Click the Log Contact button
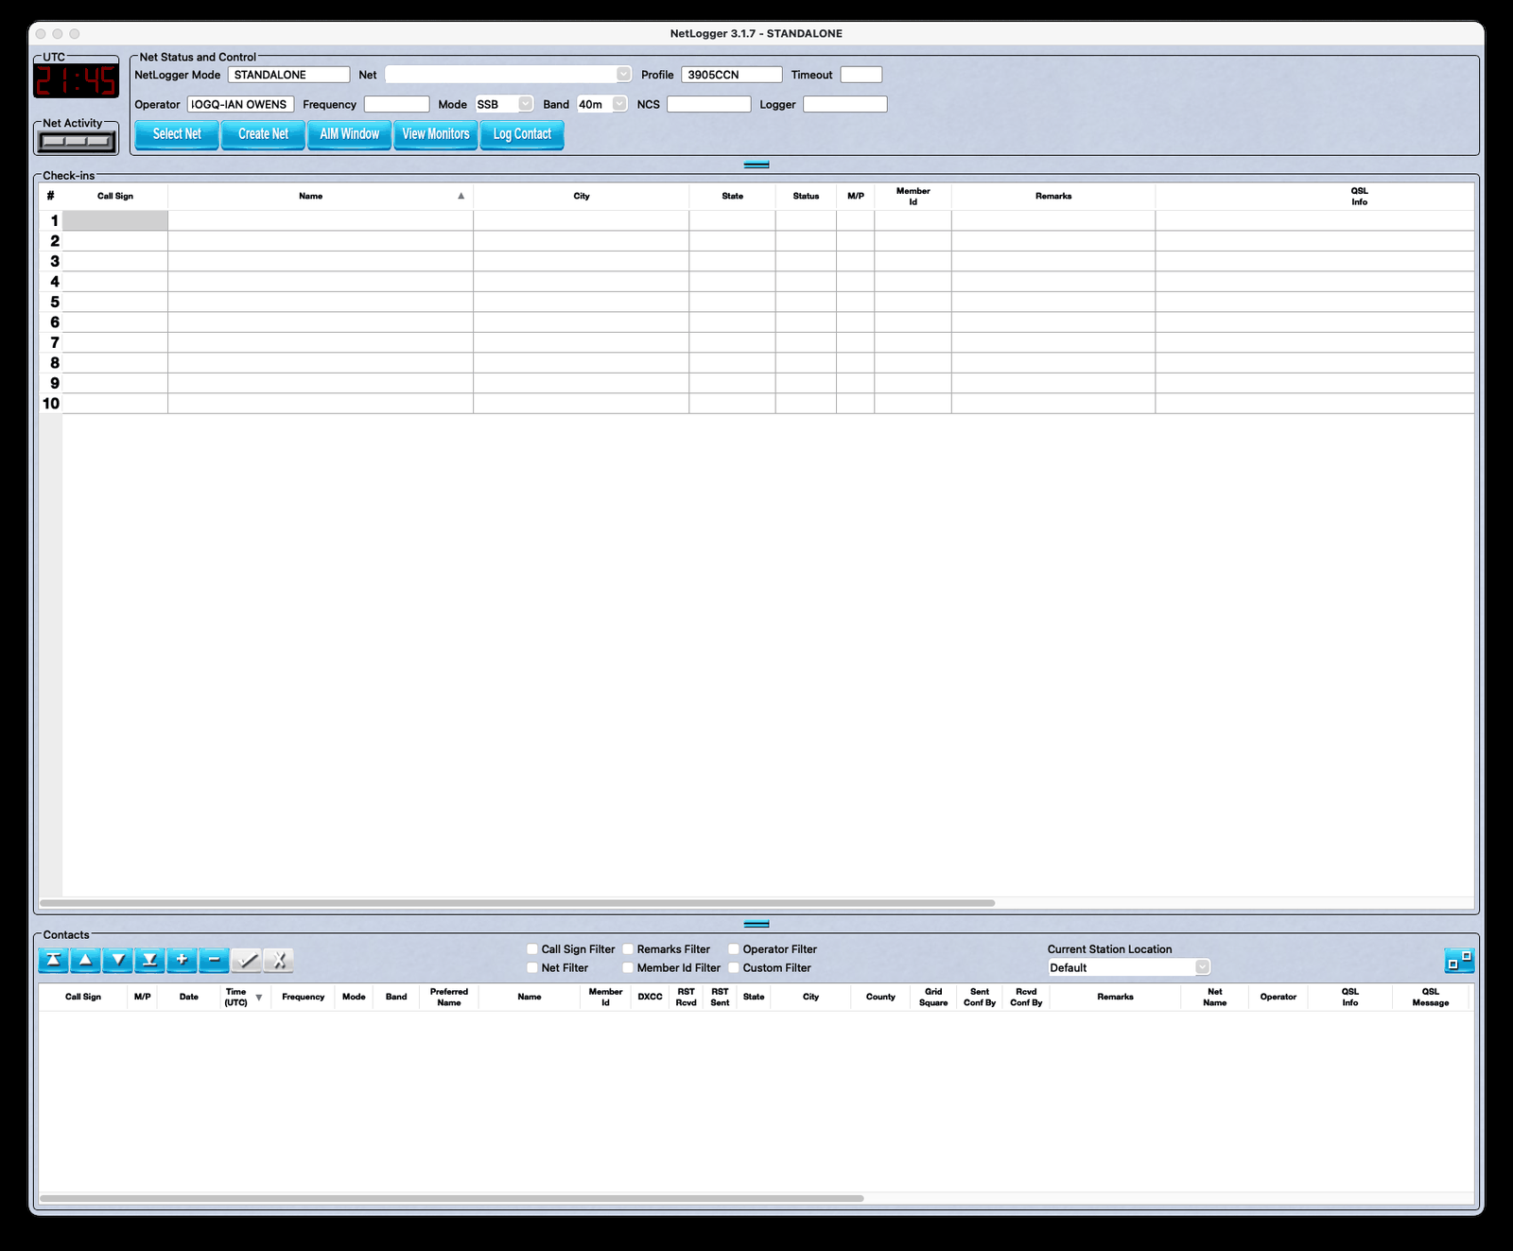Viewport: 1513px width, 1251px height. [522, 134]
